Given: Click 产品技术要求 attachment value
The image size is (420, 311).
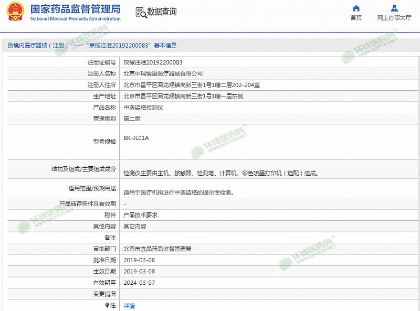Looking at the screenshot, I should 140,215.
